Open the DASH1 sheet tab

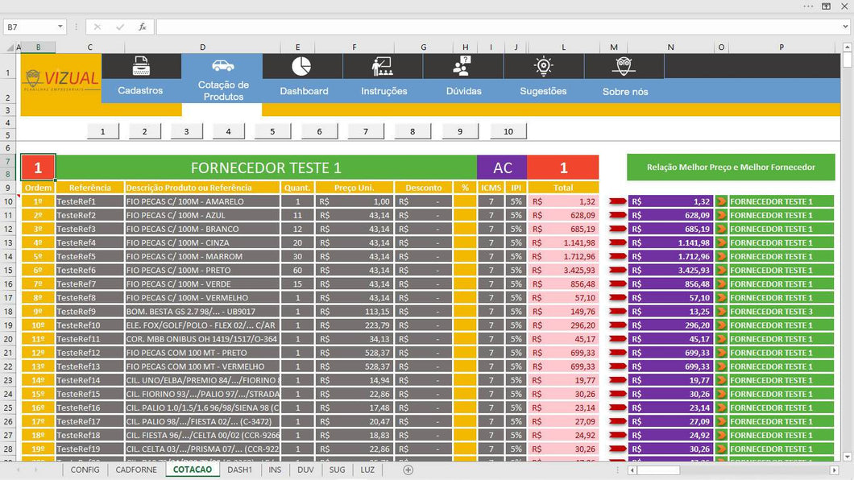[x=239, y=470]
